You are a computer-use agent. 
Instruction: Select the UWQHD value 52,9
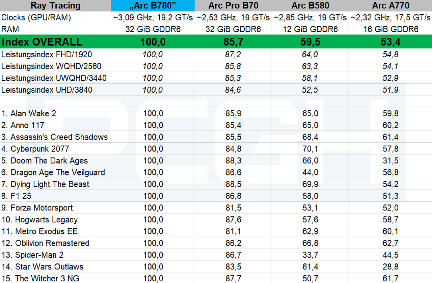(390, 78)
